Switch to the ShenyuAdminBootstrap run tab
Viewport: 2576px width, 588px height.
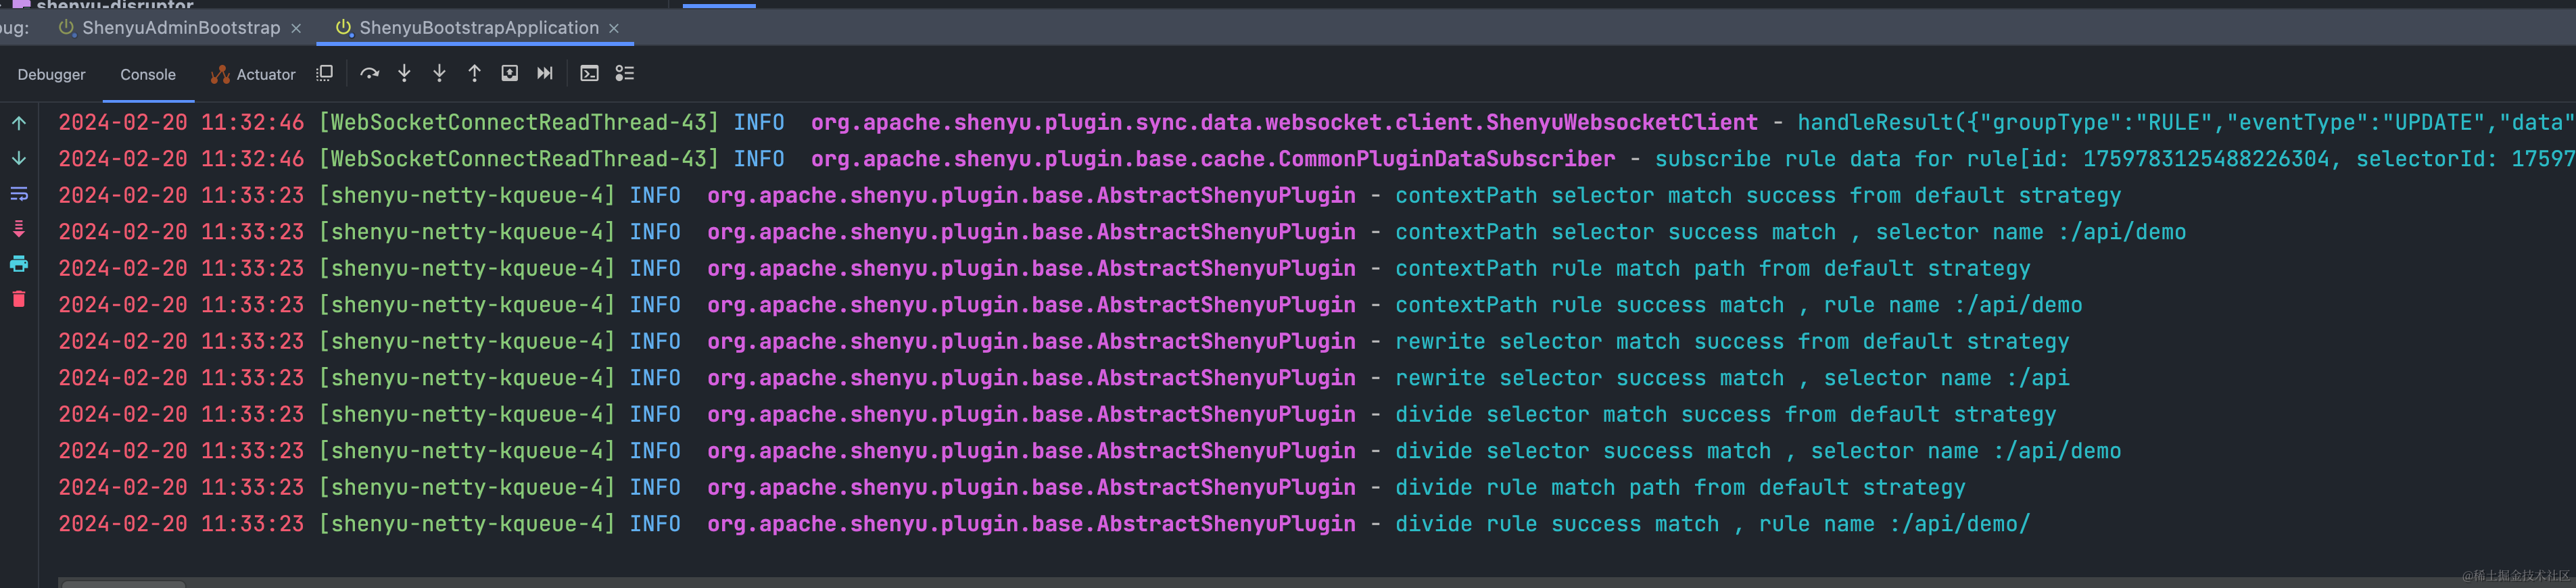181,28
